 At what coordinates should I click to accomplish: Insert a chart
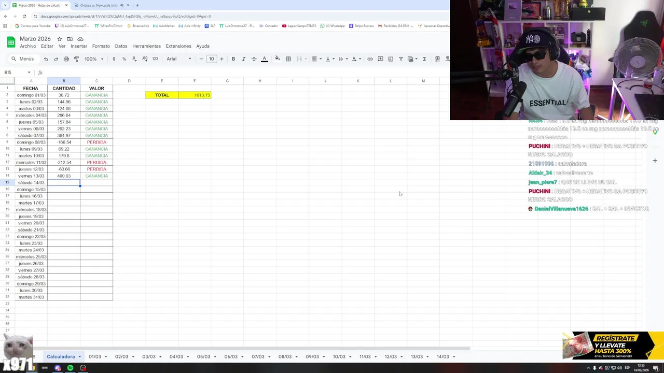click(391, 59)
